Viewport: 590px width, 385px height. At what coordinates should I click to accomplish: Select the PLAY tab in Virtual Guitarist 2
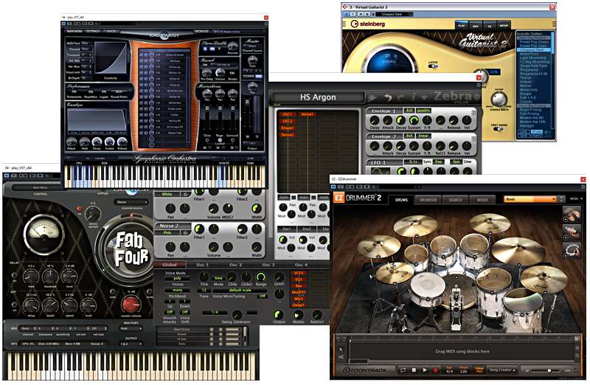[462, 26]
